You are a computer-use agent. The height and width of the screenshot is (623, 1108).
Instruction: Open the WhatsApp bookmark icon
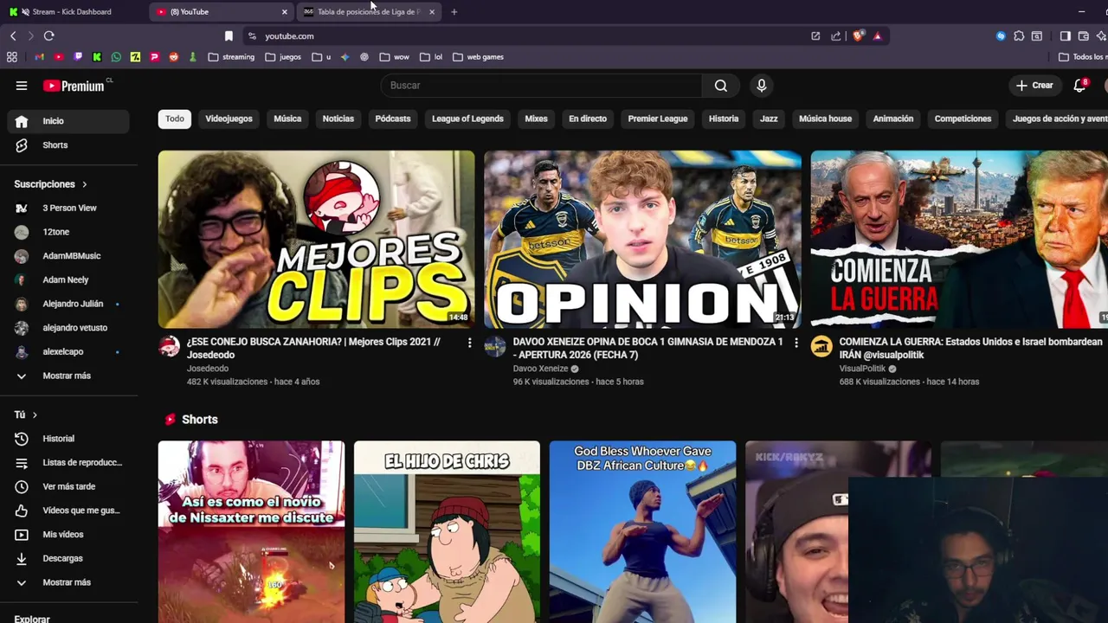(x=116, y=57)
